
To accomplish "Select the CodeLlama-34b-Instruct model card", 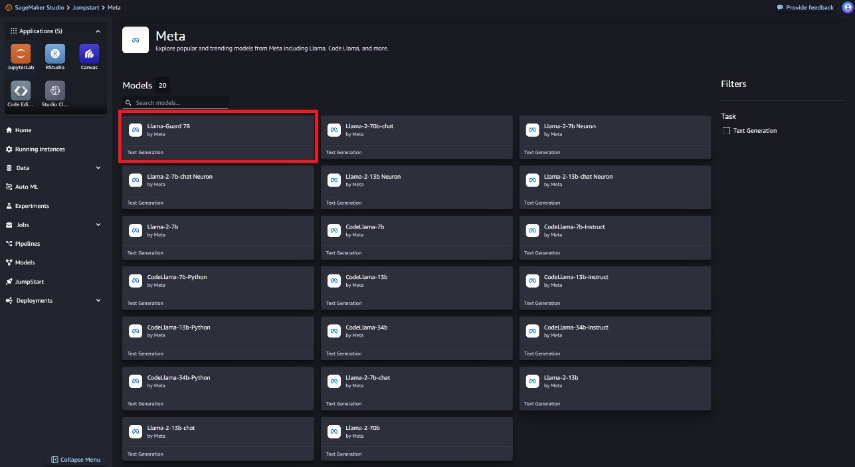I will [x=615, y=339].
